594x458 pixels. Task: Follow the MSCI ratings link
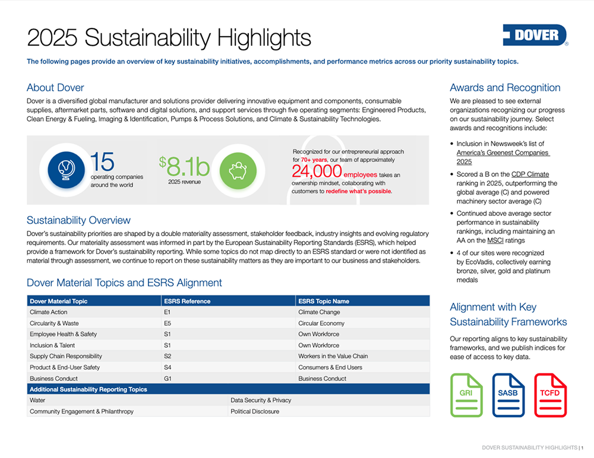coord(495,240)
